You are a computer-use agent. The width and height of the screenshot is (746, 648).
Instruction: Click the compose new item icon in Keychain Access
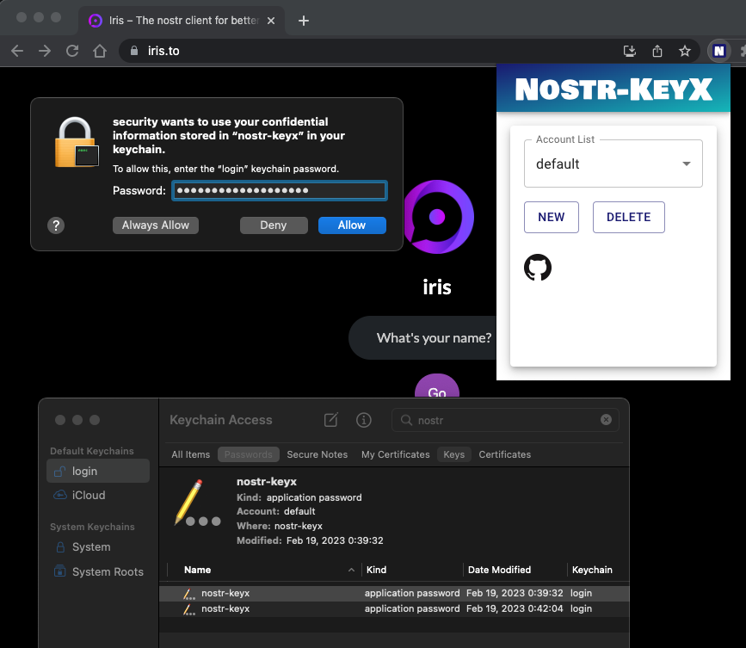click(x=331, y=420)
